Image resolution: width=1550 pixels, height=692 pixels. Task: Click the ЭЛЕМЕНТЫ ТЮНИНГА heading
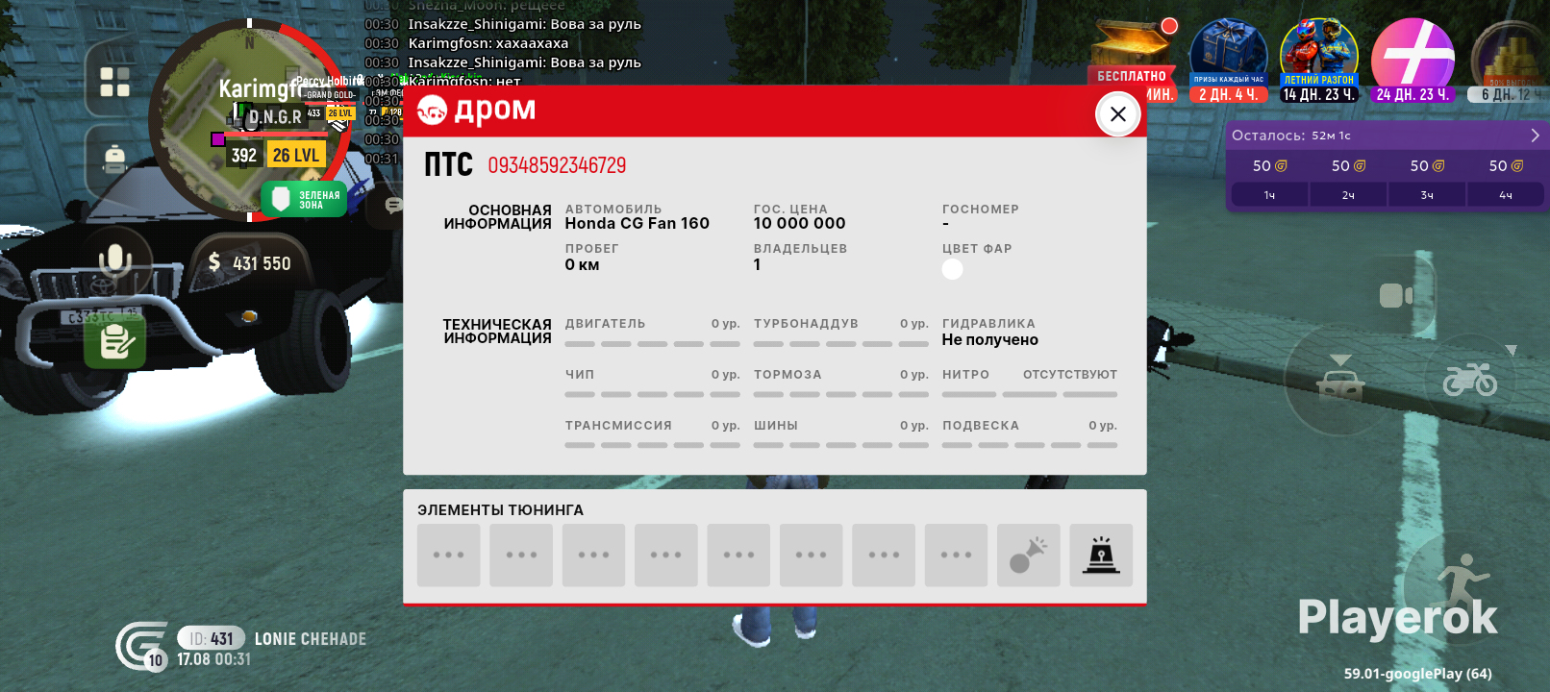(x=501, y=510)
